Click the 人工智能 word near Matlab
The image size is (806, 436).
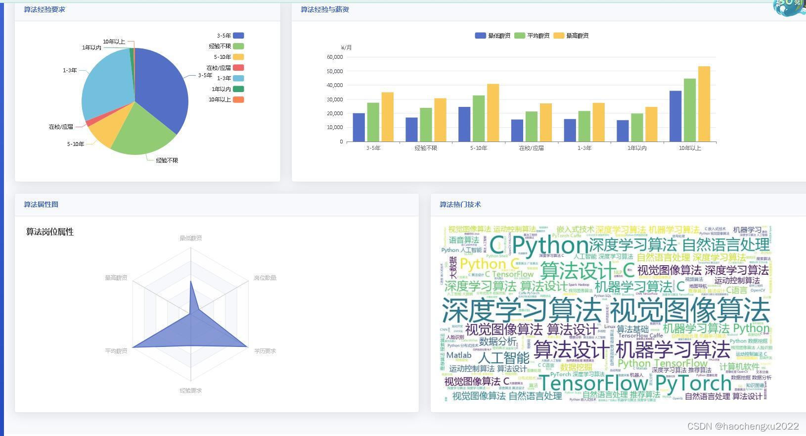click(503, 357)
